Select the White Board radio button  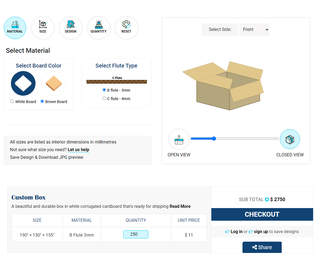pyautogui.click(x=12, y=101)
